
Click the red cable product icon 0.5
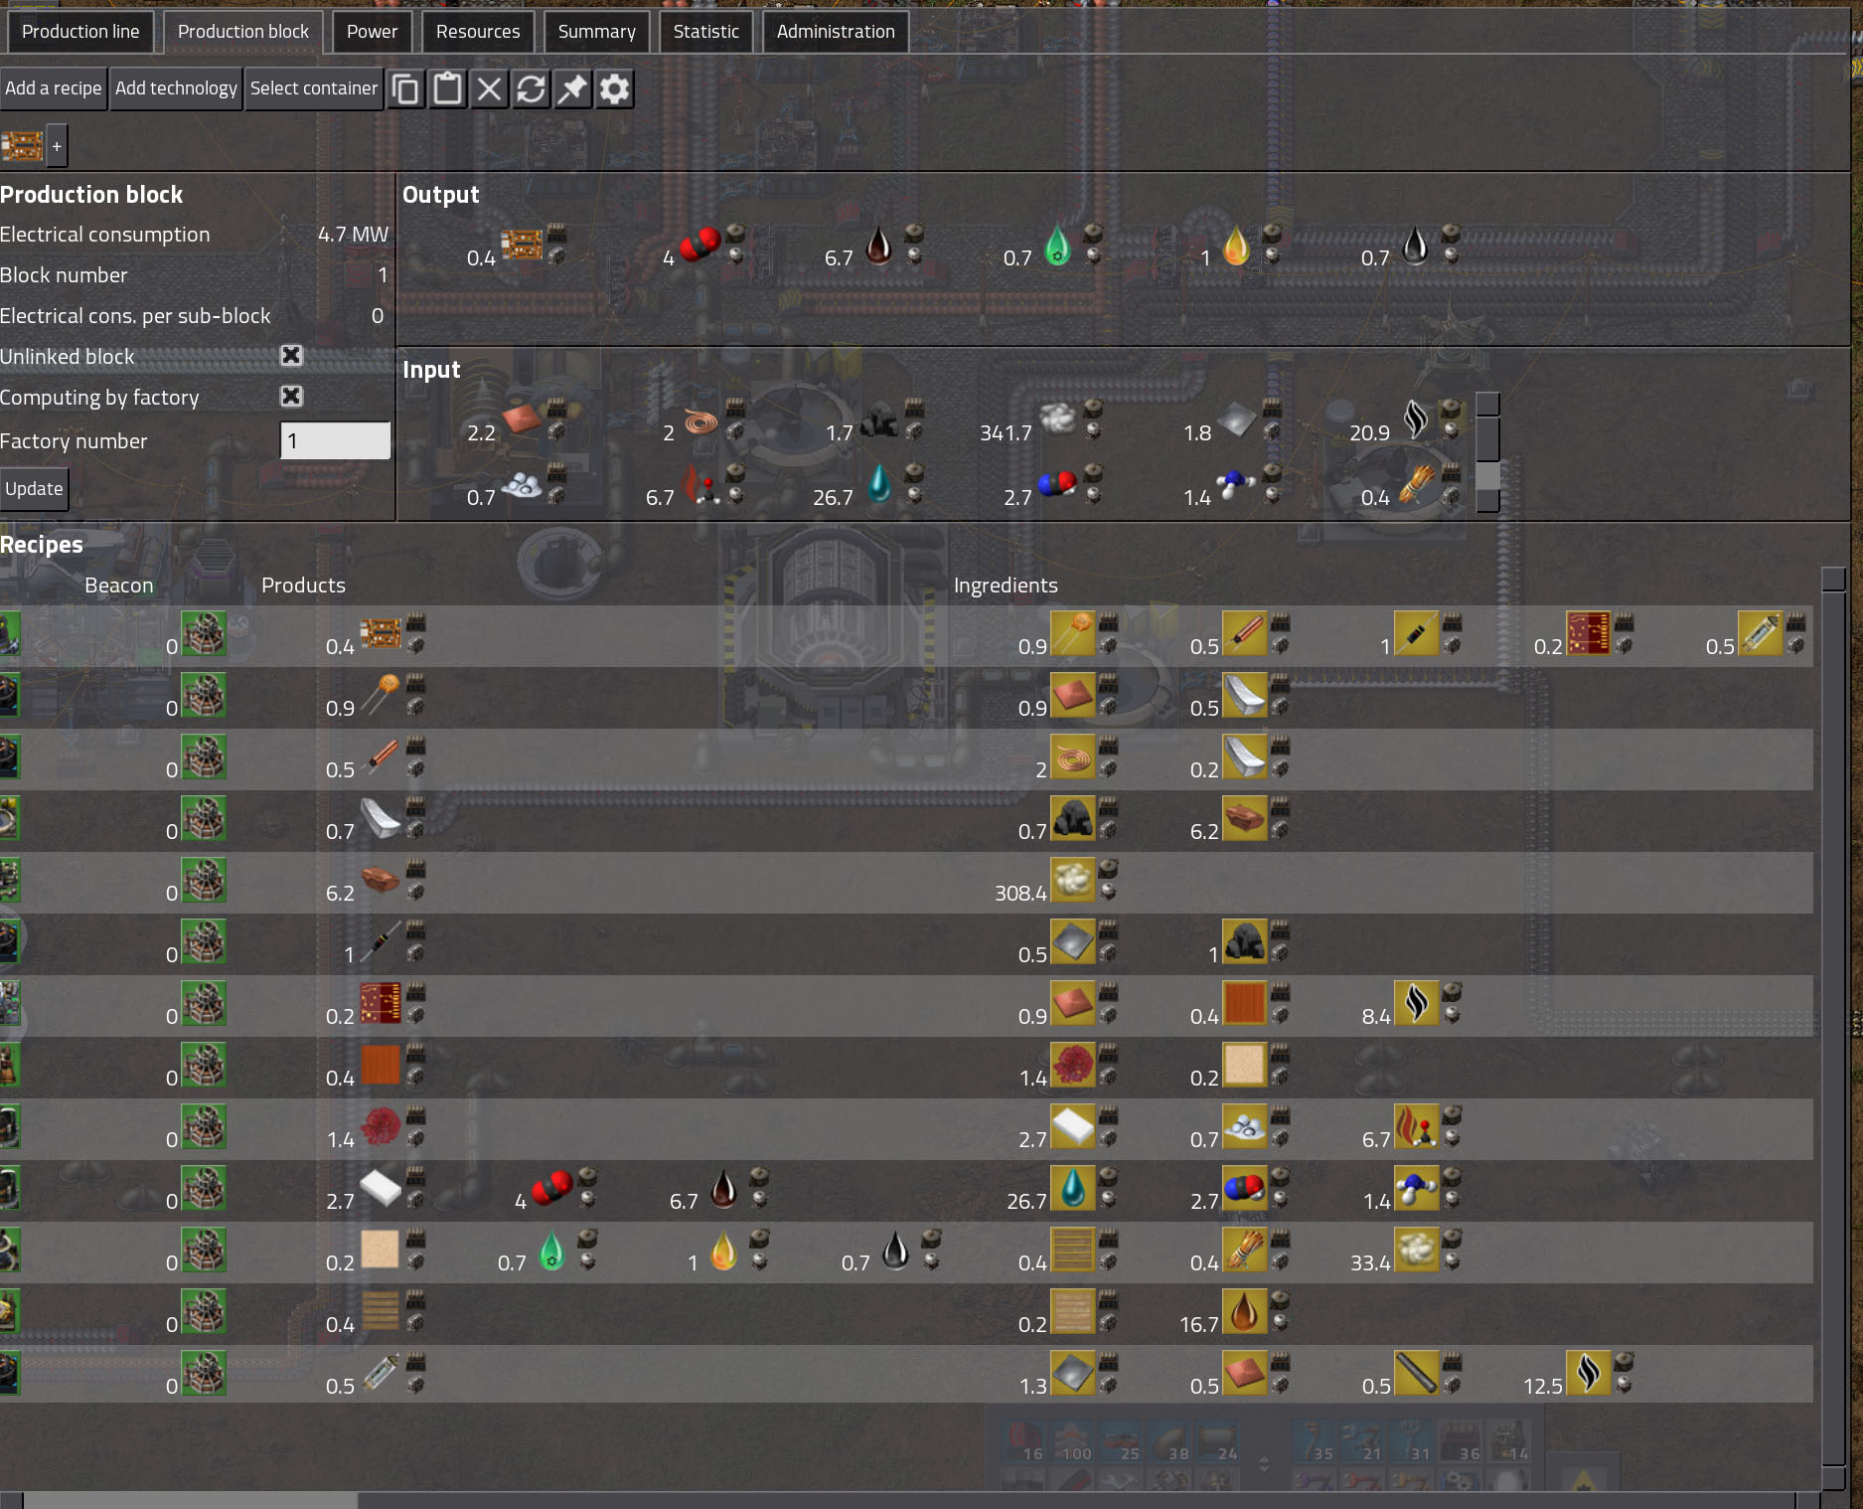381,756
